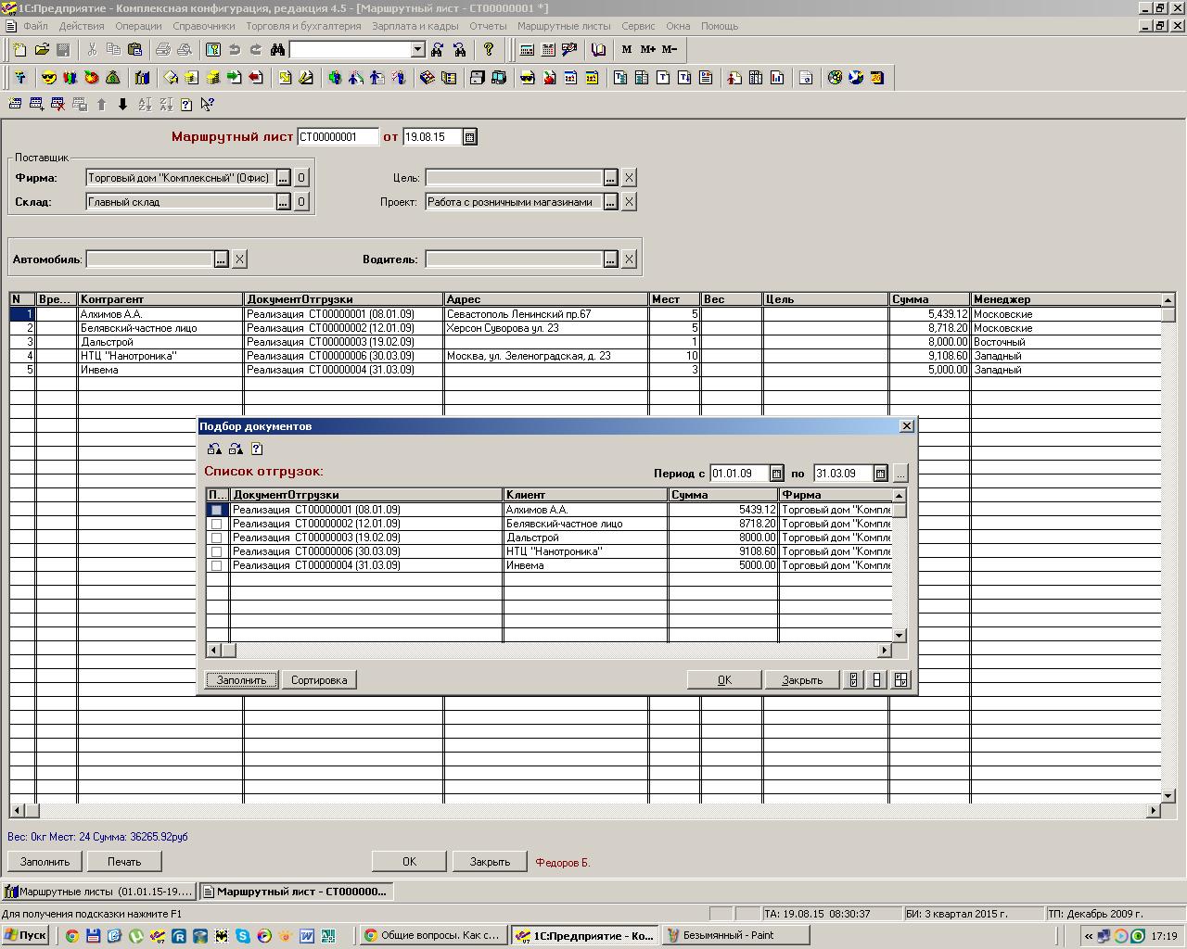Open the Водитель selection ellipsis button

click(610, 259)
